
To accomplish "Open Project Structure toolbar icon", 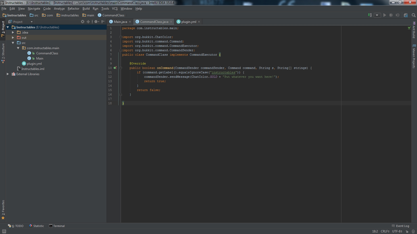I will click(x=406, y=15).
